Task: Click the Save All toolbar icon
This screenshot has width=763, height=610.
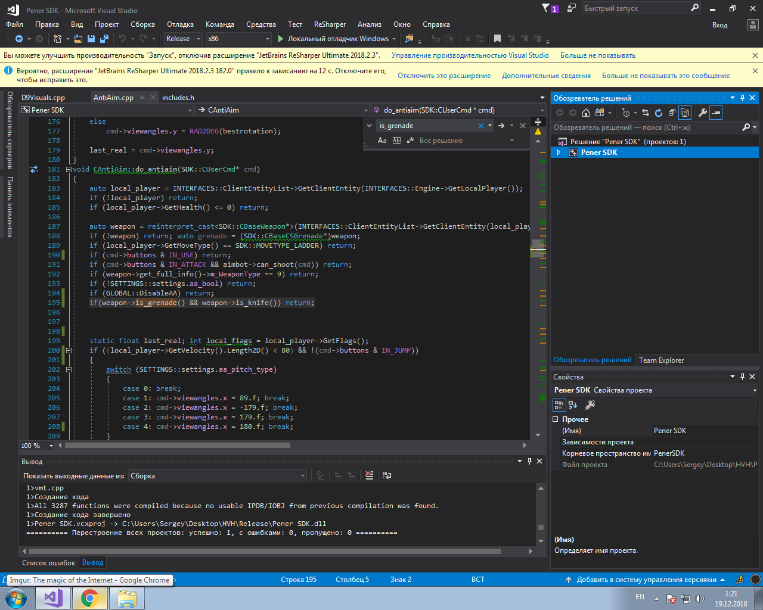Action: [104, 39]
